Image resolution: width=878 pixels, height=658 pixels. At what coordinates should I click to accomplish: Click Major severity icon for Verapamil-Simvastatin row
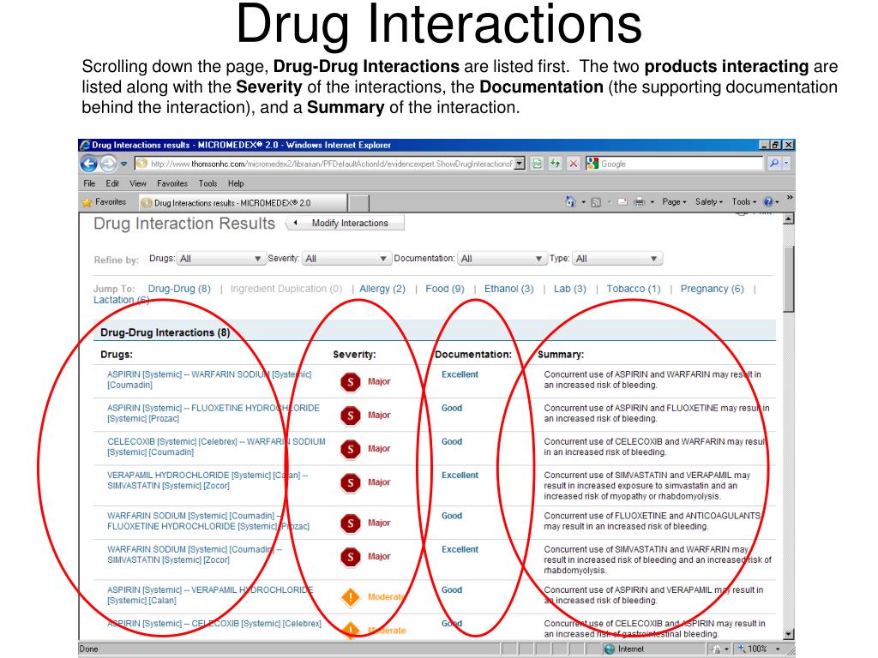click(x=351, y=483)
